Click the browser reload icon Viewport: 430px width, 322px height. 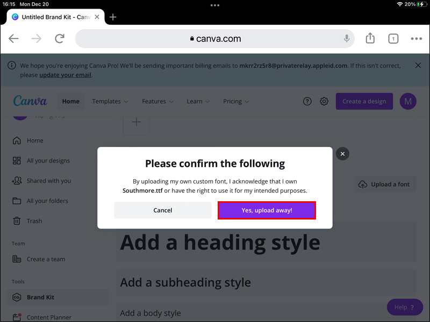pyautogui.click(x=60, y=39)
